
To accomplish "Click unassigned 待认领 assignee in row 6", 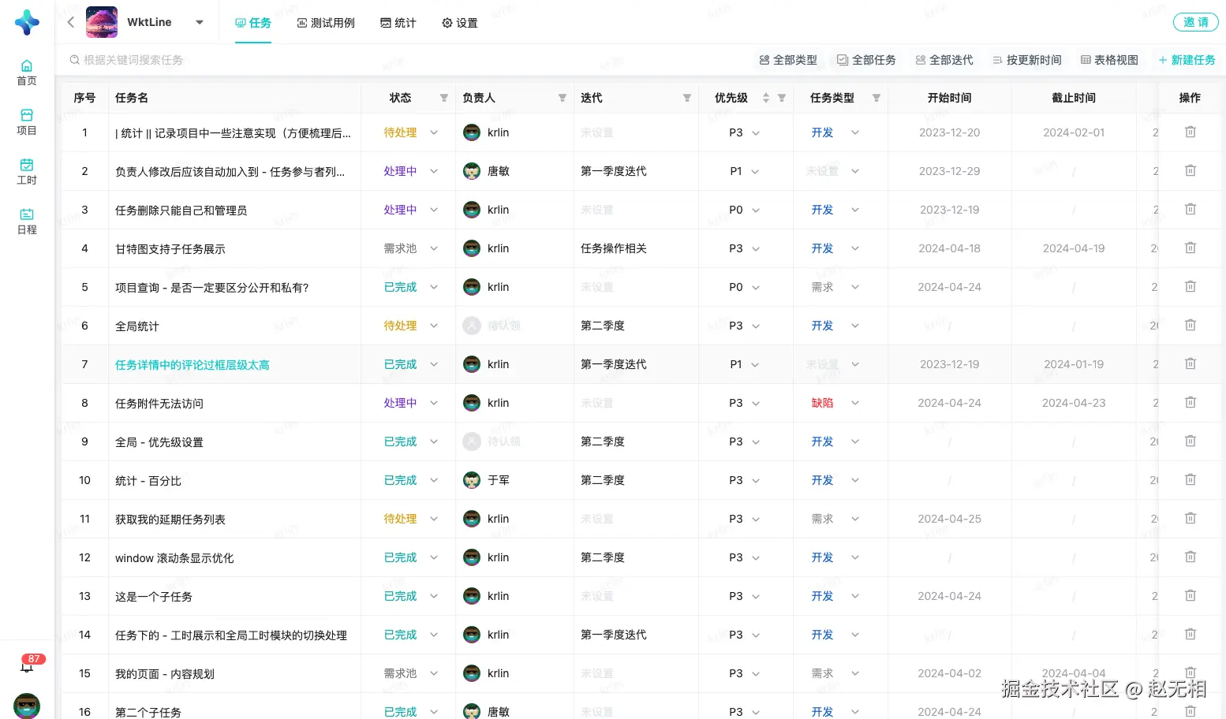I will pyautogui.click(x=492, y=326).
